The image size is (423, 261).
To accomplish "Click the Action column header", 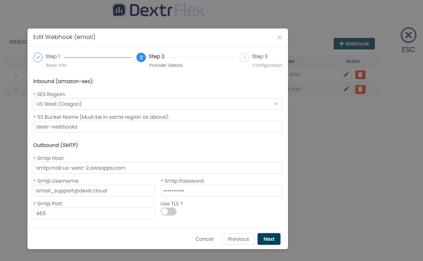I will point(353,61).
